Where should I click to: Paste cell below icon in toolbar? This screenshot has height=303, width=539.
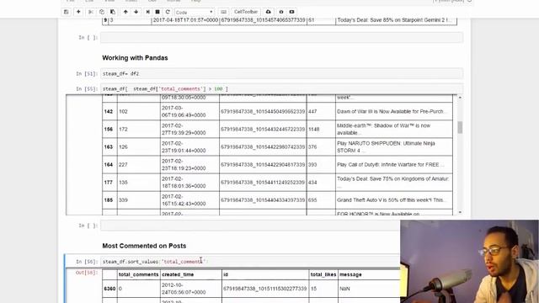point(112,12)
